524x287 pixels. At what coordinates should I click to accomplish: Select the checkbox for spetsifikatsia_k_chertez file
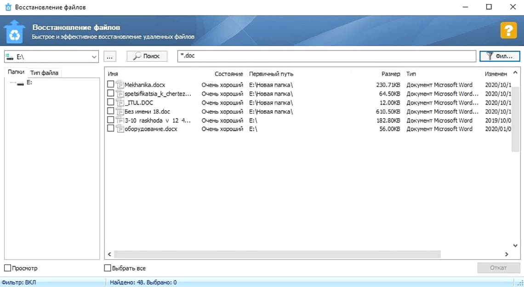coord(110,94)
